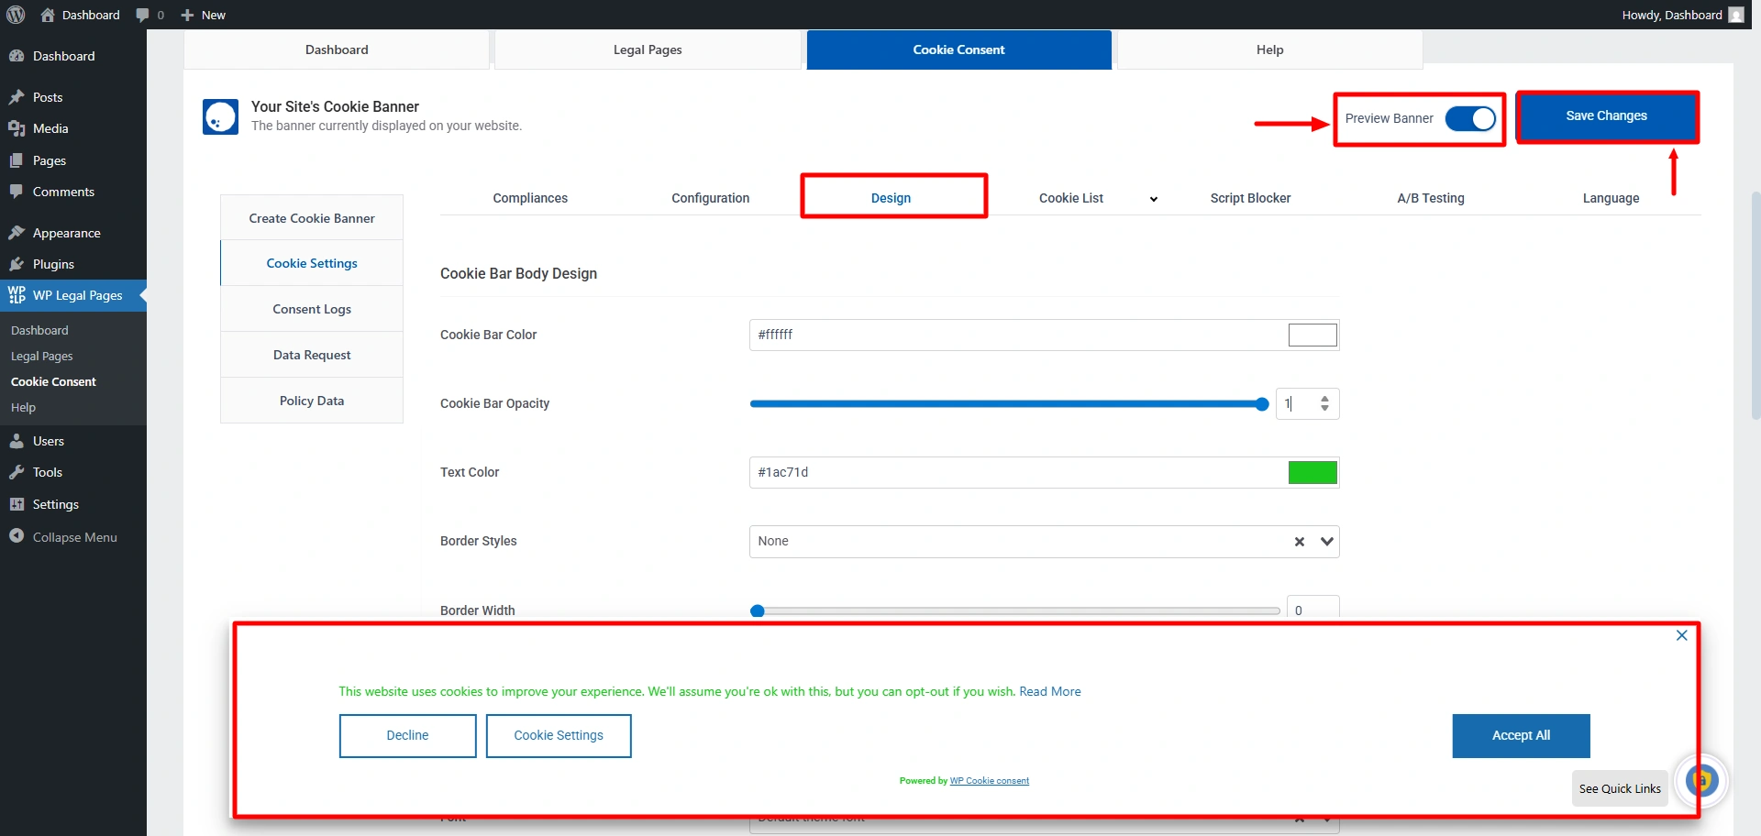The image size is (1761, 836).
Task: Expand the Cookie List tab dropdown
Action: (1153, 199)
